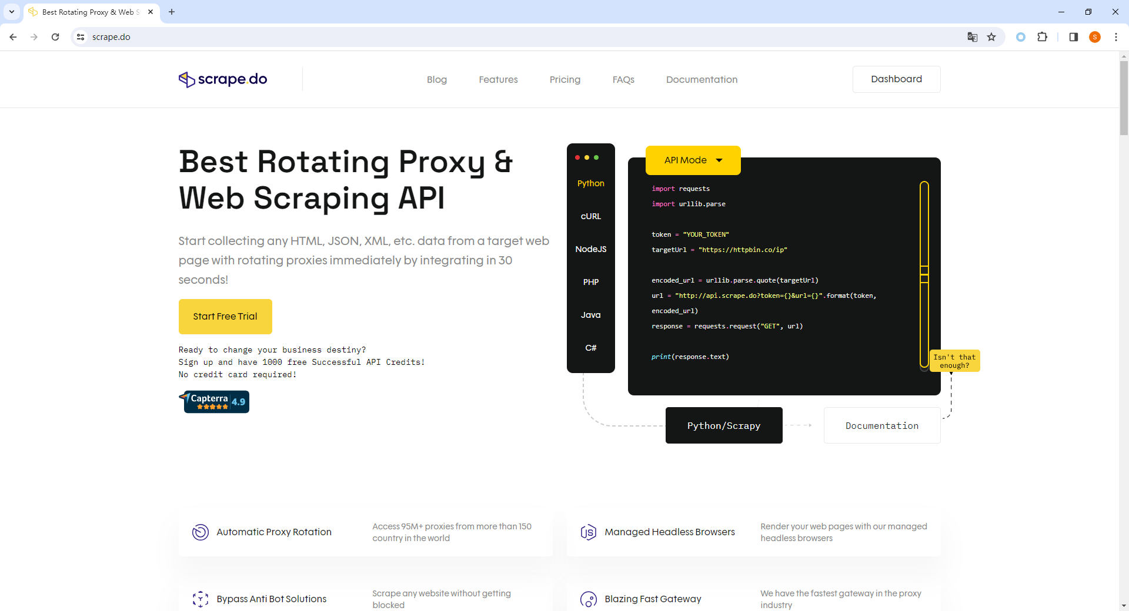The height and width of the screenshot is (611, 1129).
Task: Open a new browser tab
Action: coord(172,12)
